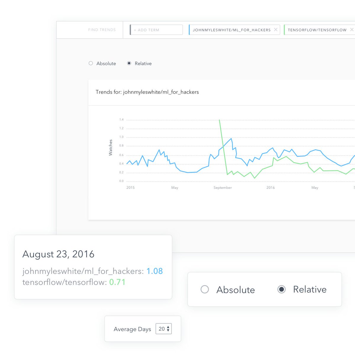Click the 0.0 y-axis tick label
Image resolution: width=355 pixels, height=355 pixels.
[121, 181]
